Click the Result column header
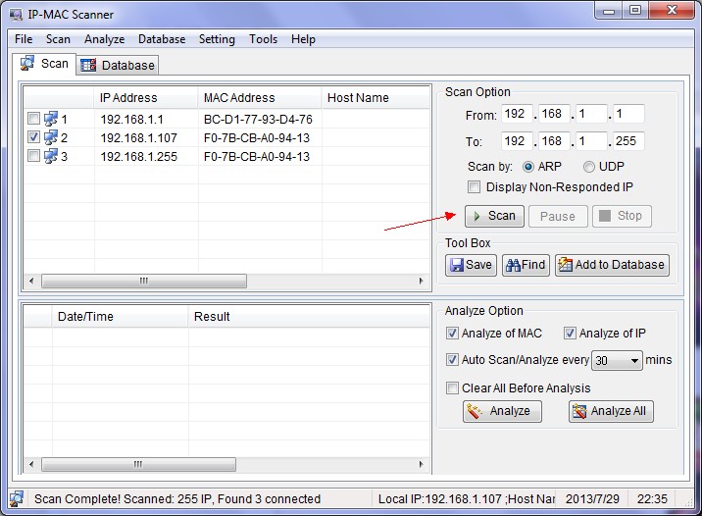This screenshot has width=702, height=516. [309, 317]
